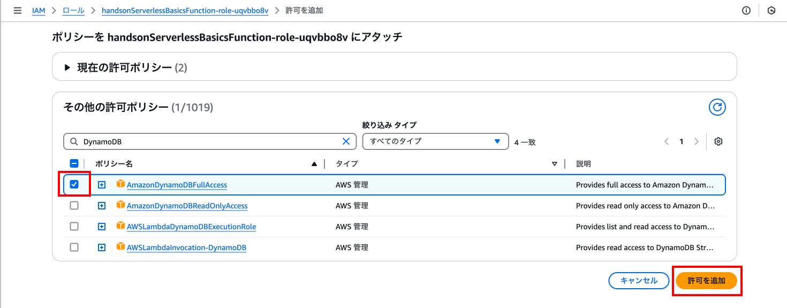Check the AmazonDynamoDBReadOnlyAccess policy checkbox

pyautogui.click(x=74, y=206)
